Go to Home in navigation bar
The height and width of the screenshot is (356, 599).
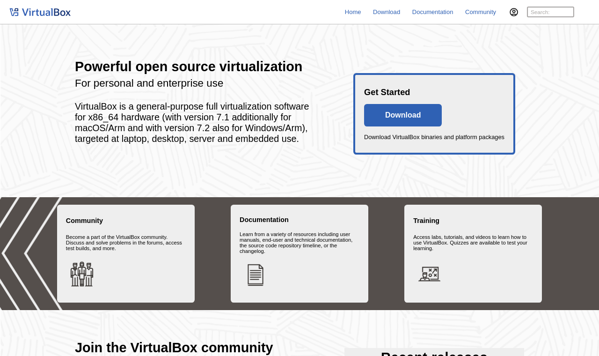pyautogui.click(x=353, y=12)
